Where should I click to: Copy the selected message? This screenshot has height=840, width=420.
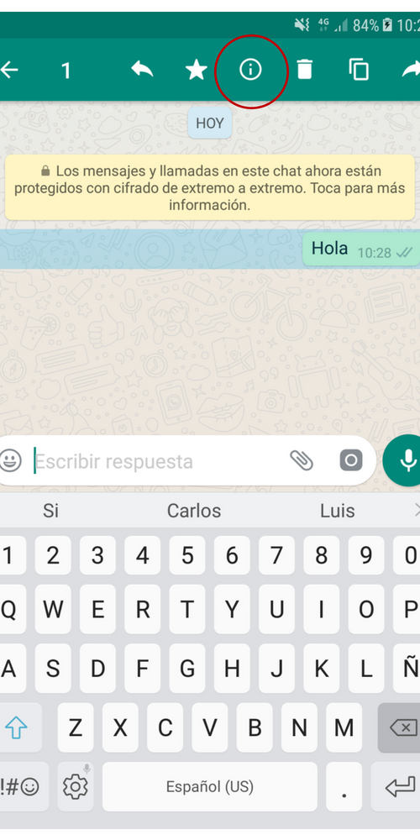[359, 70]
